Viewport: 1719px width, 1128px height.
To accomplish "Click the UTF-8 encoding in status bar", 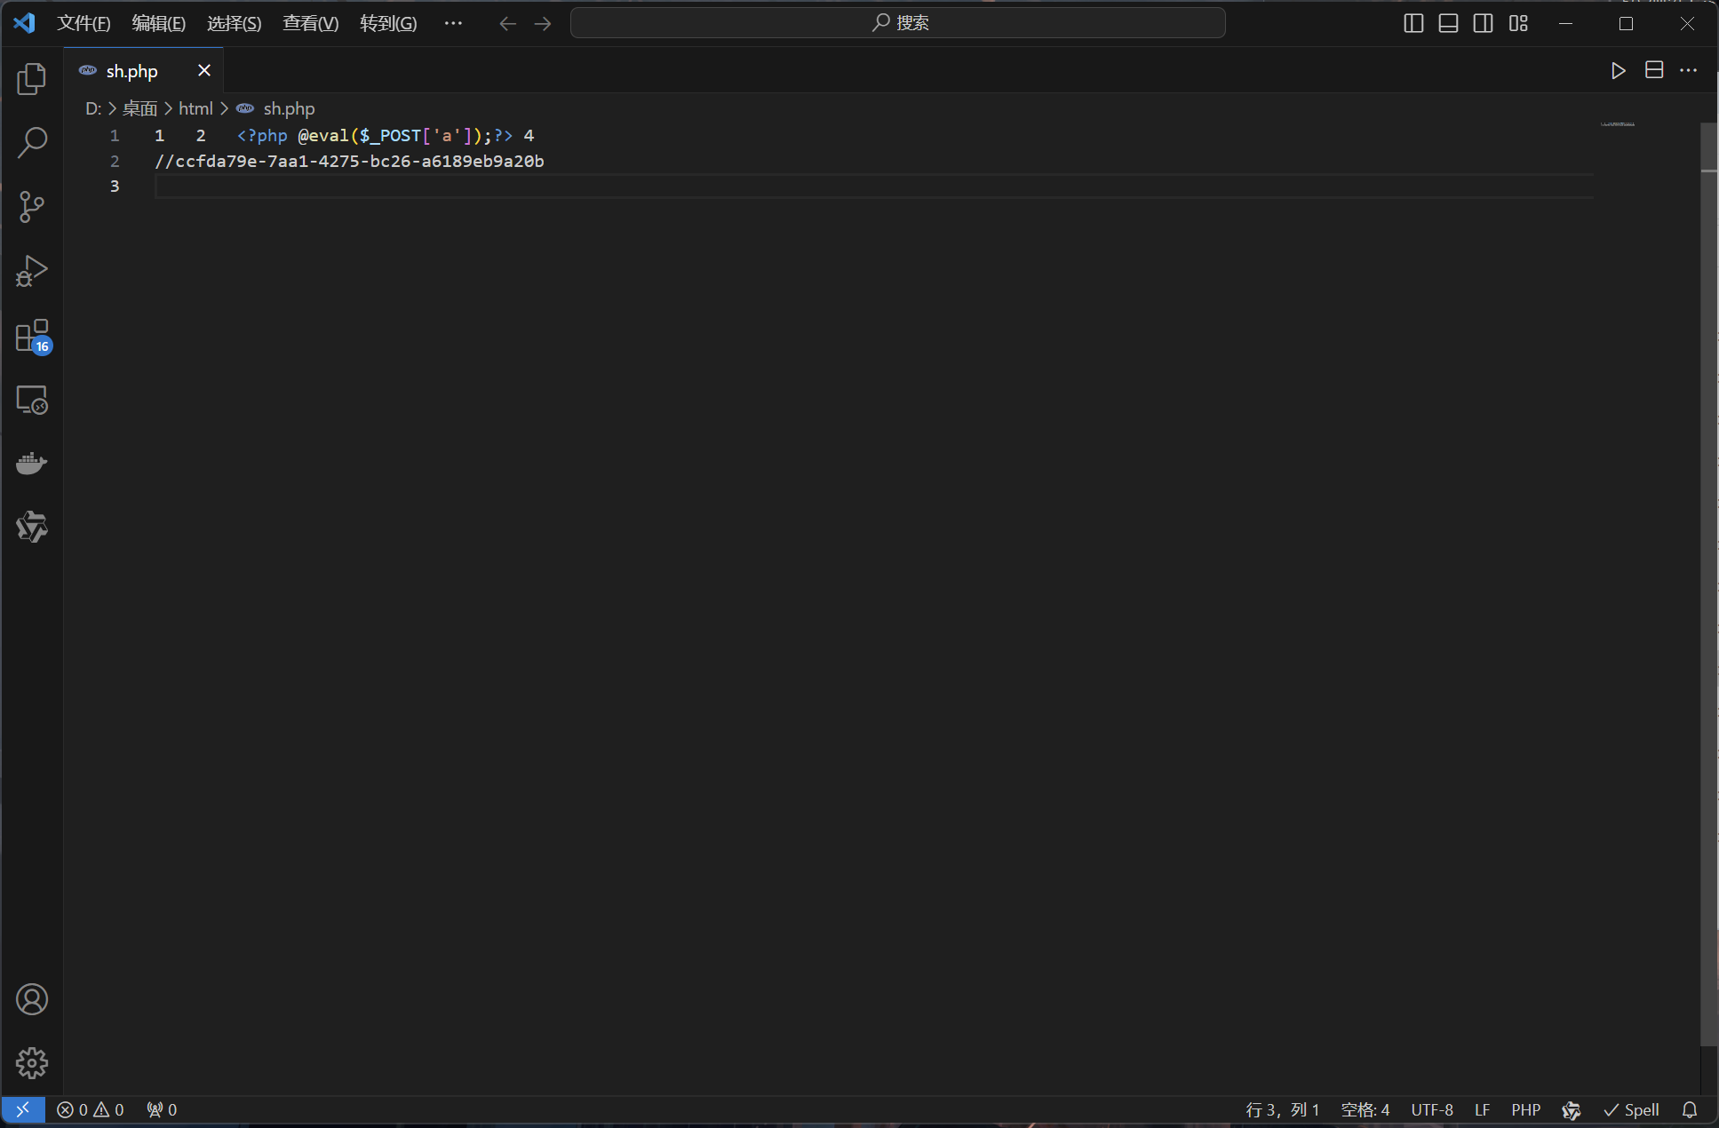I will (x=1432, y=1109).
